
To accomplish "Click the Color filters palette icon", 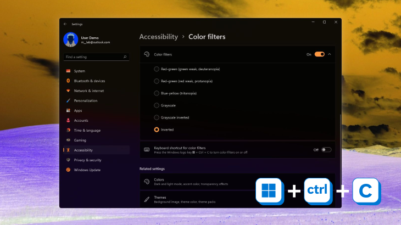I will 147,54.
